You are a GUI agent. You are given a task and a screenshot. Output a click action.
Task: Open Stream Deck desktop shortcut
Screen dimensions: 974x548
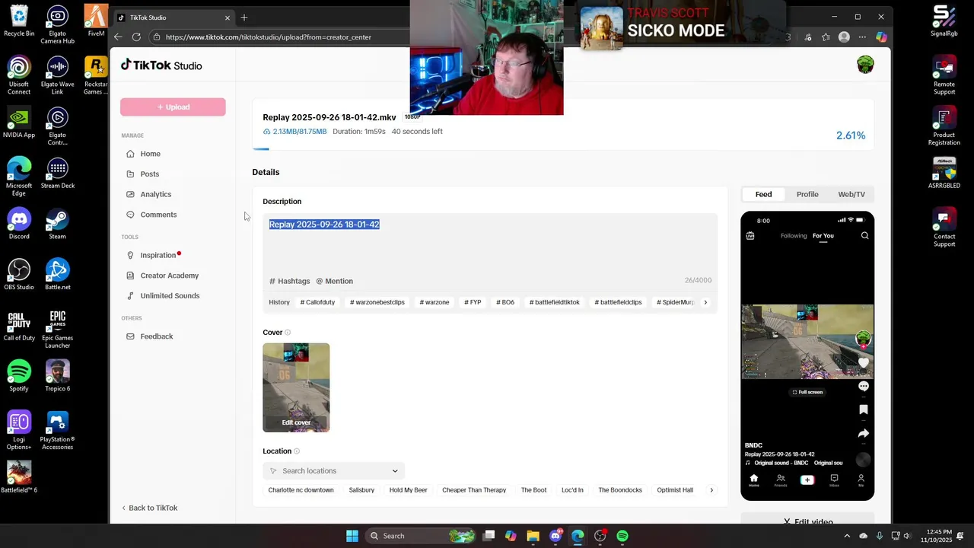tap(57, 173)
